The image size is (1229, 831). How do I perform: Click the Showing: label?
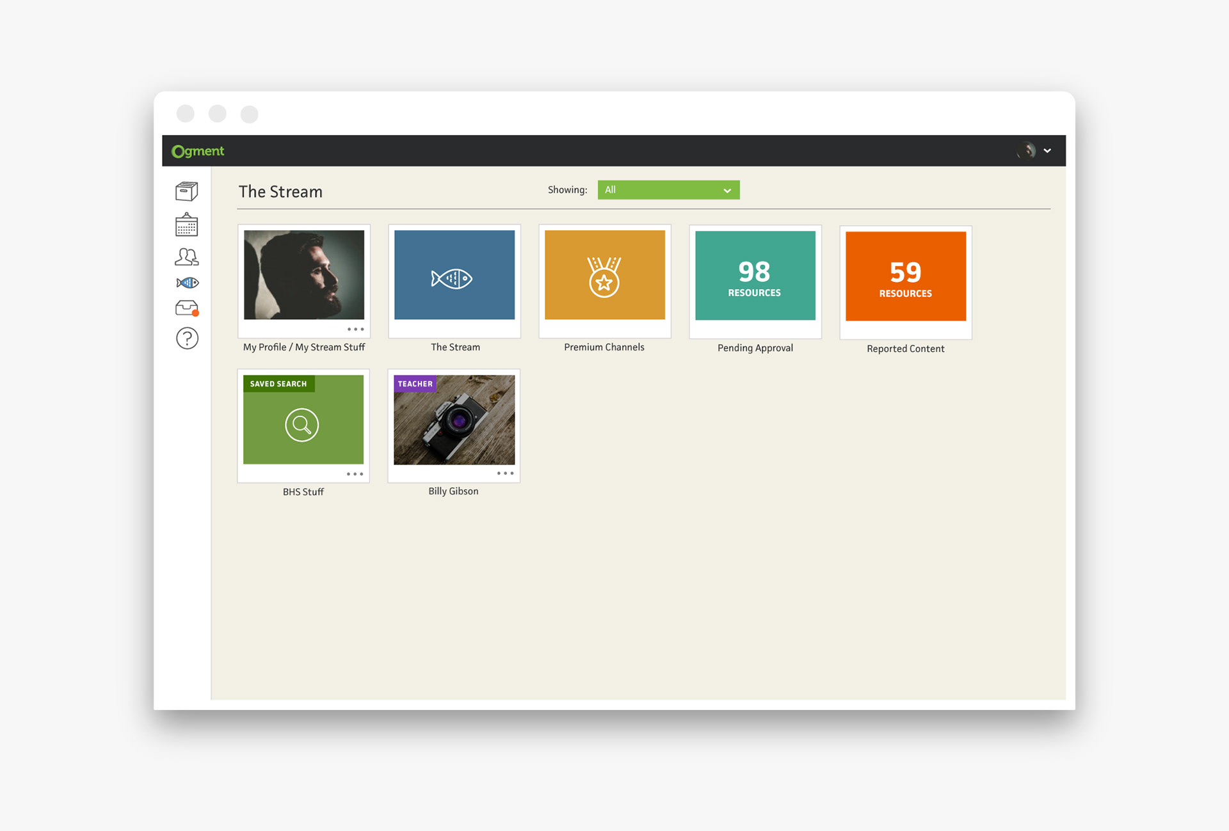(567, 190)
